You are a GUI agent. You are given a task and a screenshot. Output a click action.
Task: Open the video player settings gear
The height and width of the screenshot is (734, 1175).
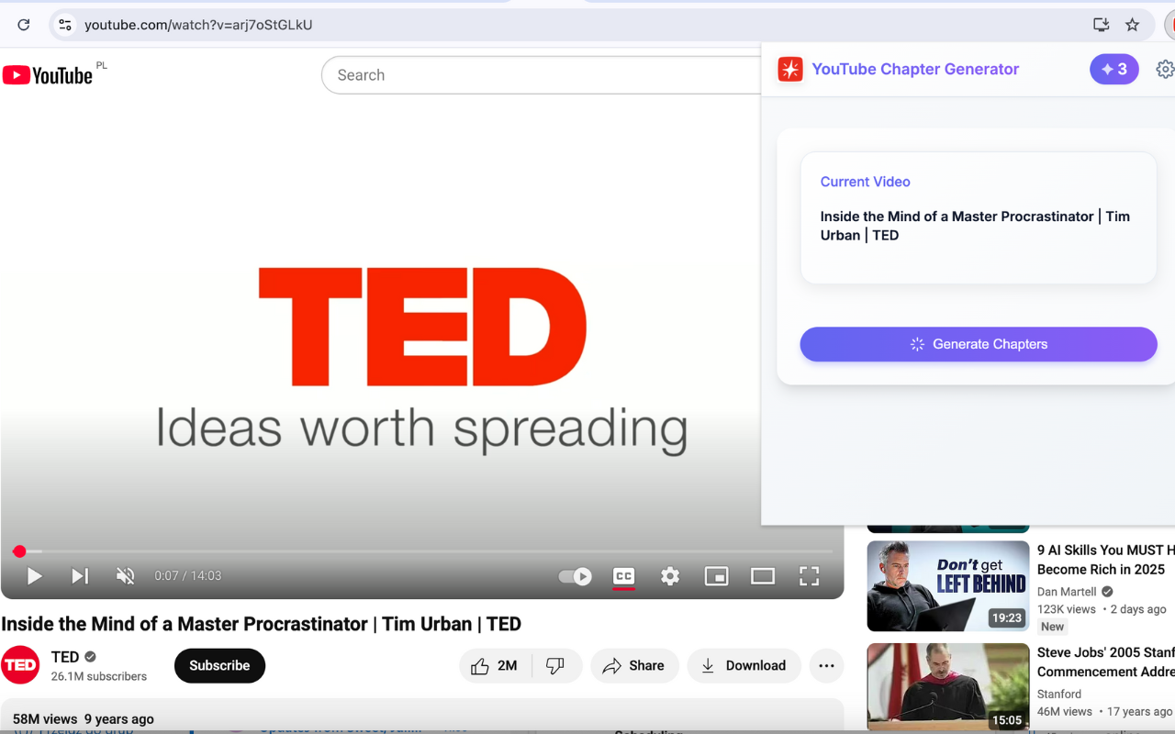[670, 576]
